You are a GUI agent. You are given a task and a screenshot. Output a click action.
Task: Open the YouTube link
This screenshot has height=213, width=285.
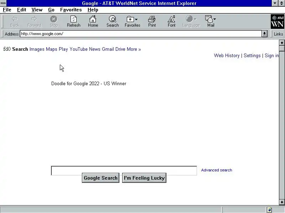click(78, 49)
